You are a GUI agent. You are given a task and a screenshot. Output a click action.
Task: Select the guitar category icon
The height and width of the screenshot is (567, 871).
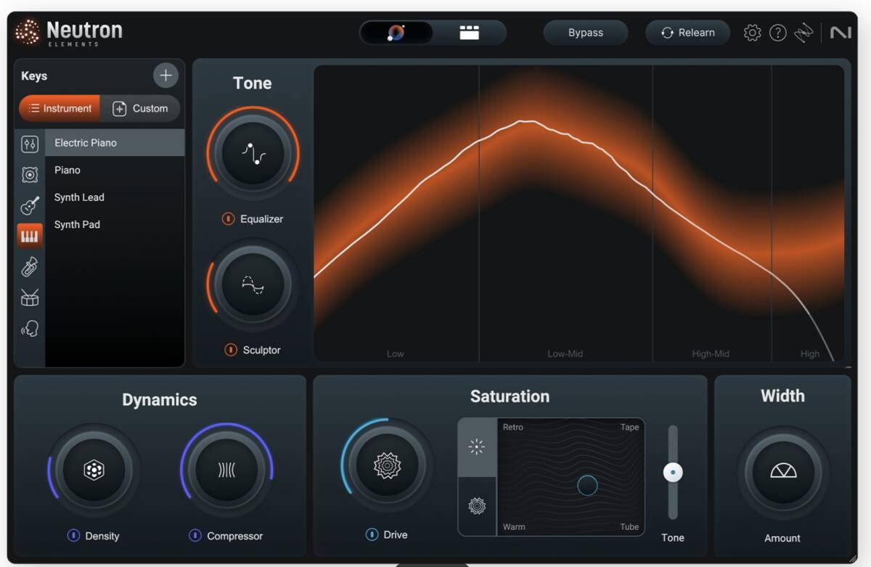click(30, 205)
